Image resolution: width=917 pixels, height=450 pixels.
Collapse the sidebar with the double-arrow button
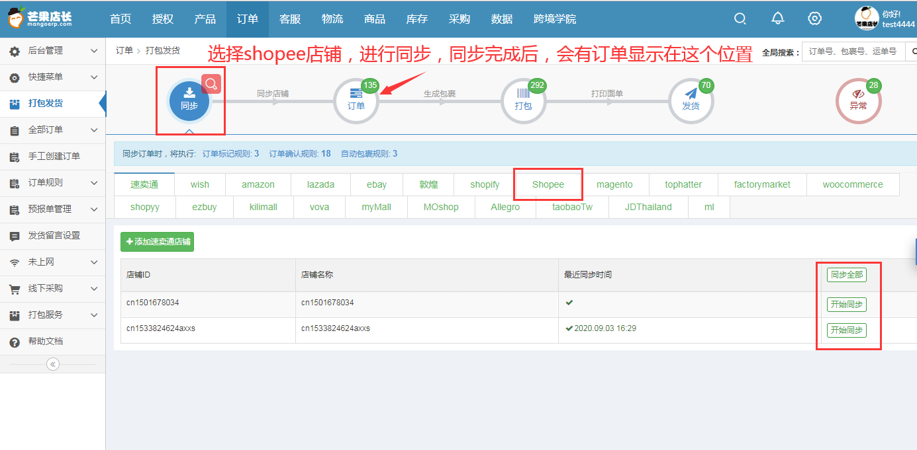53,364
